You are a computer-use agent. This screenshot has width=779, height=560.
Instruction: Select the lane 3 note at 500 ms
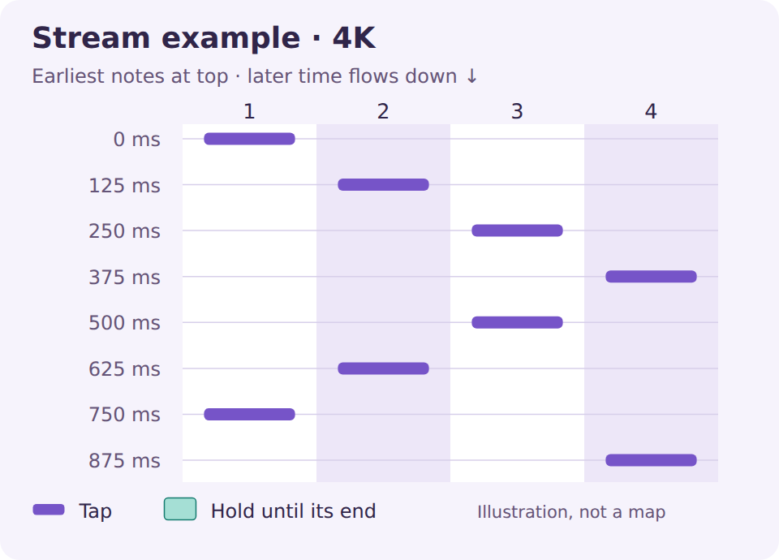(517, 322)
